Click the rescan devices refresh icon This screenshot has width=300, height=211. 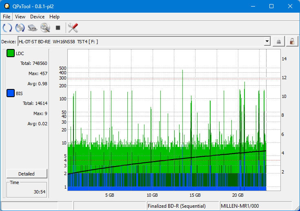click(x=7, y=28)
